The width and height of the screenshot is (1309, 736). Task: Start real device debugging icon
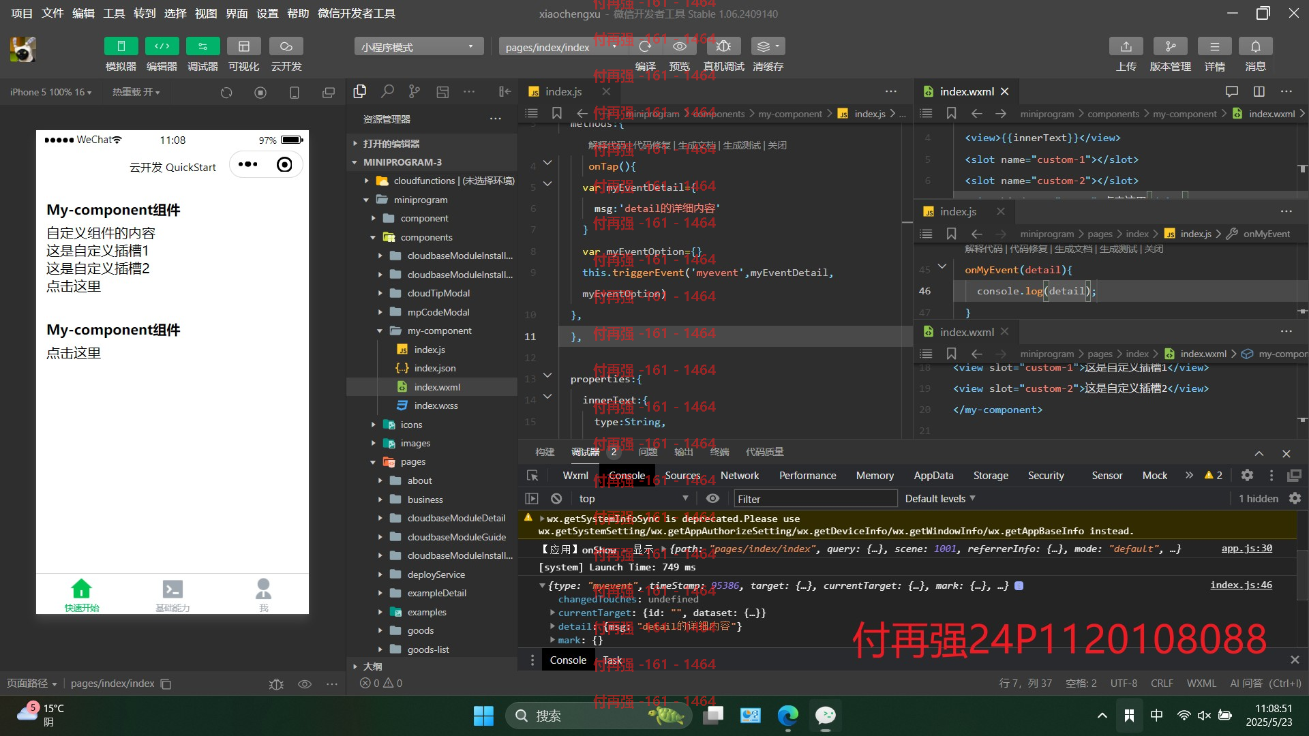tap(723, 46)
